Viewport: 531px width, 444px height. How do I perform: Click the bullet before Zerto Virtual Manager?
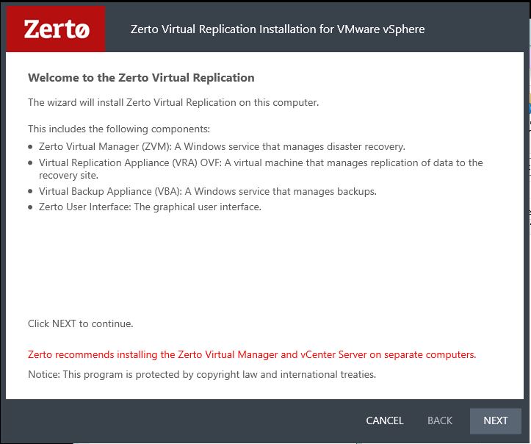[x=30, y=147]
